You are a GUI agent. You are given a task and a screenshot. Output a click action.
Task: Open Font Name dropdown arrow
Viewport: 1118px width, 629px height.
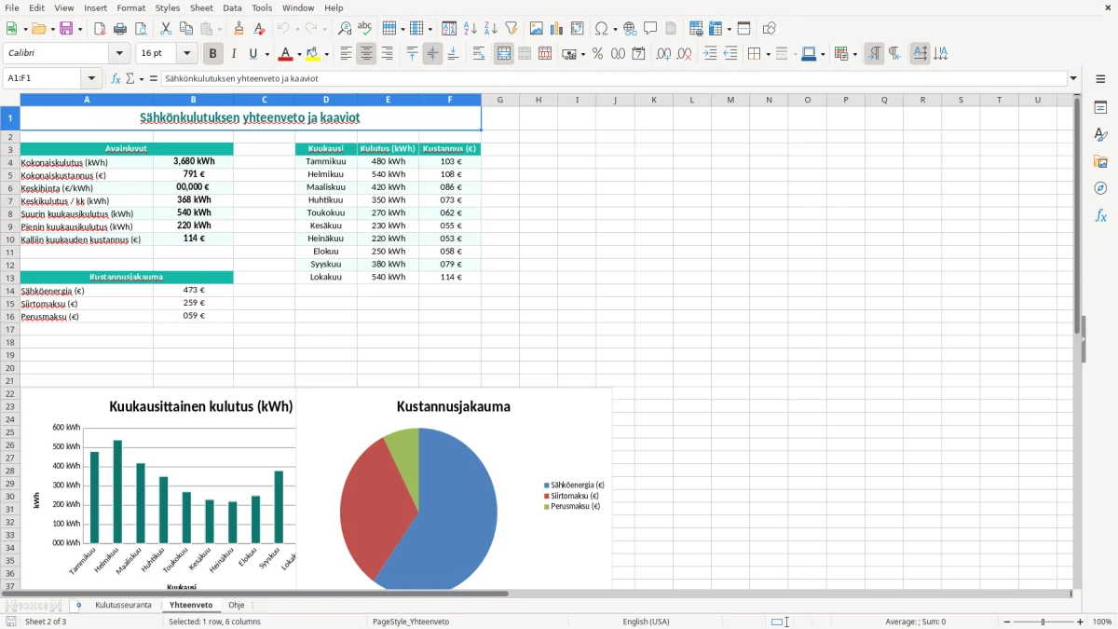[120, 54]
